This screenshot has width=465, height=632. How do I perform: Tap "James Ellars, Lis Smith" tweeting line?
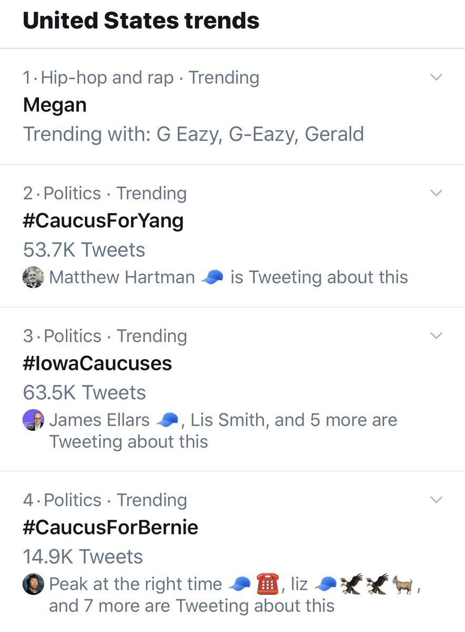point(223,420)
